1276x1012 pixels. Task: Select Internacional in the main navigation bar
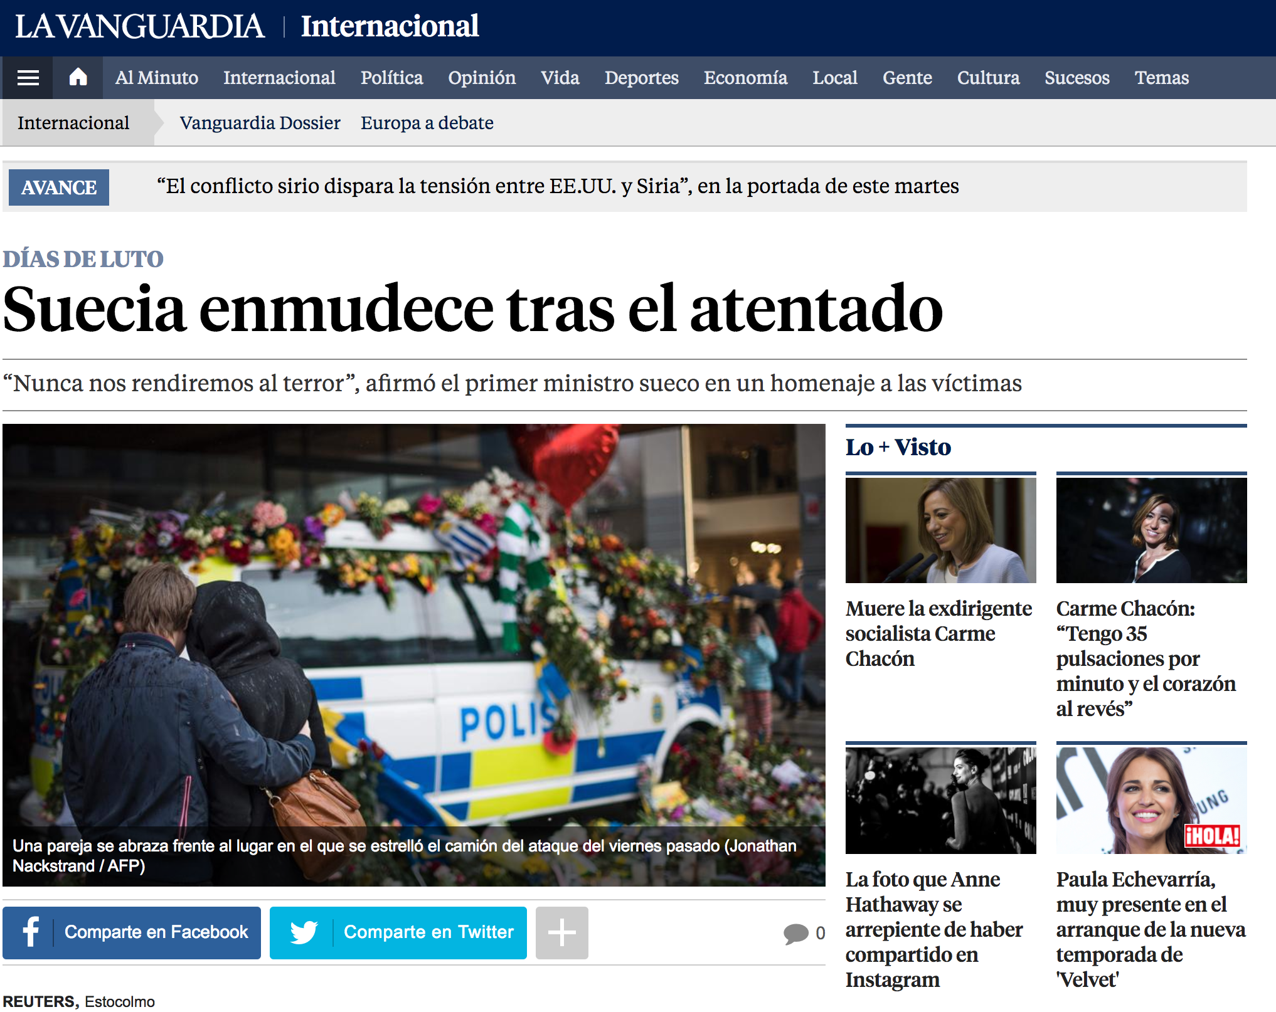(279, 78)
